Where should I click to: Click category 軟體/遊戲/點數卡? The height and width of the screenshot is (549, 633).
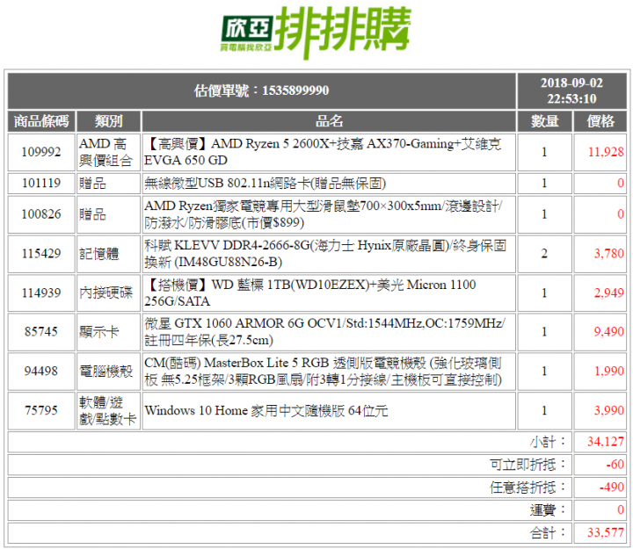pos(109,410)
